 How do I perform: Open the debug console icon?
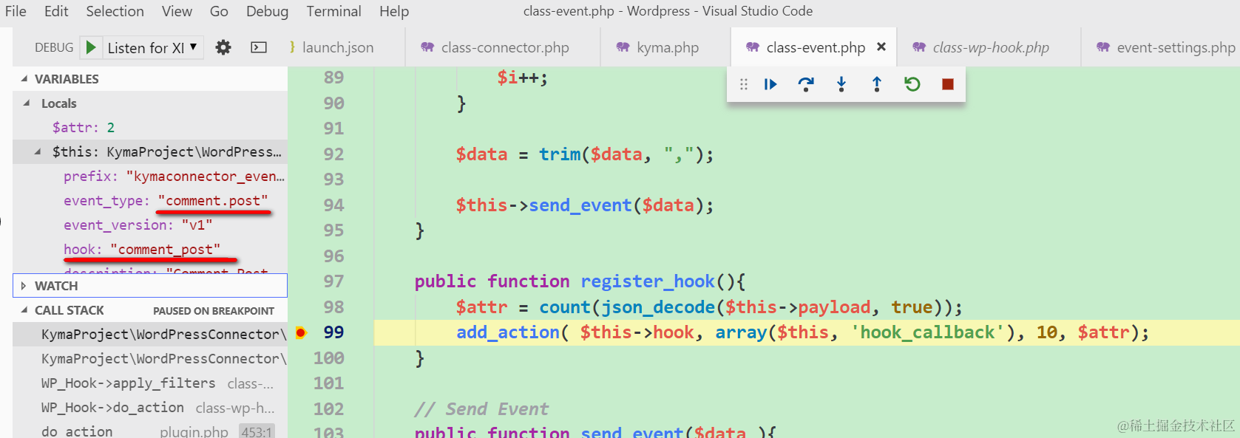tap(259, 47)
